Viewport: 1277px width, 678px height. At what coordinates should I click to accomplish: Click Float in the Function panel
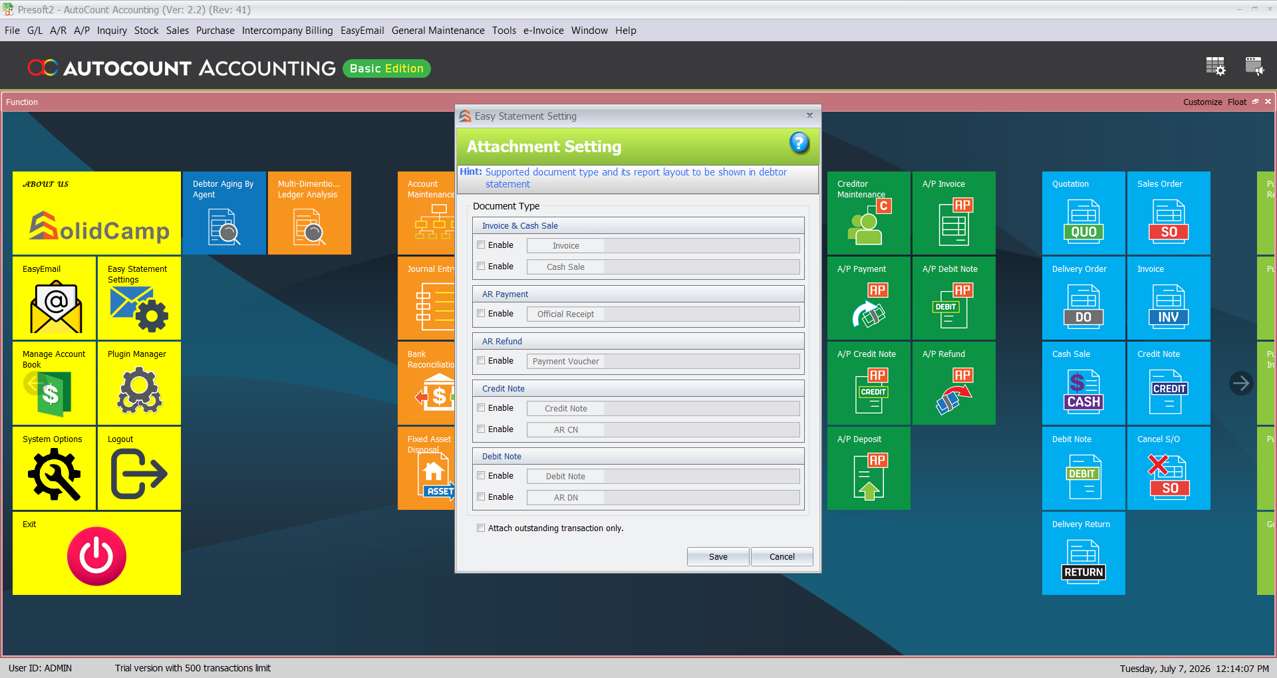pos(1237,102)
